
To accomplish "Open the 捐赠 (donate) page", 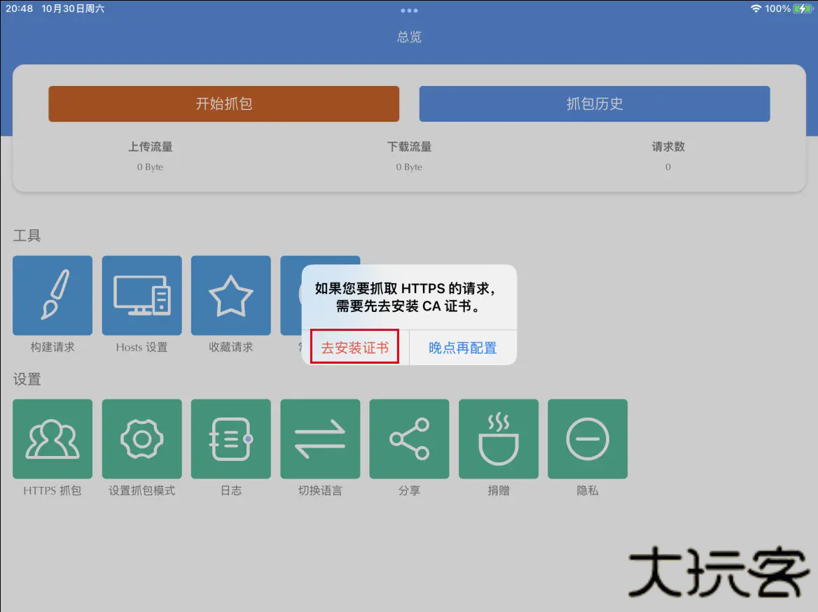I will point(499,439).
